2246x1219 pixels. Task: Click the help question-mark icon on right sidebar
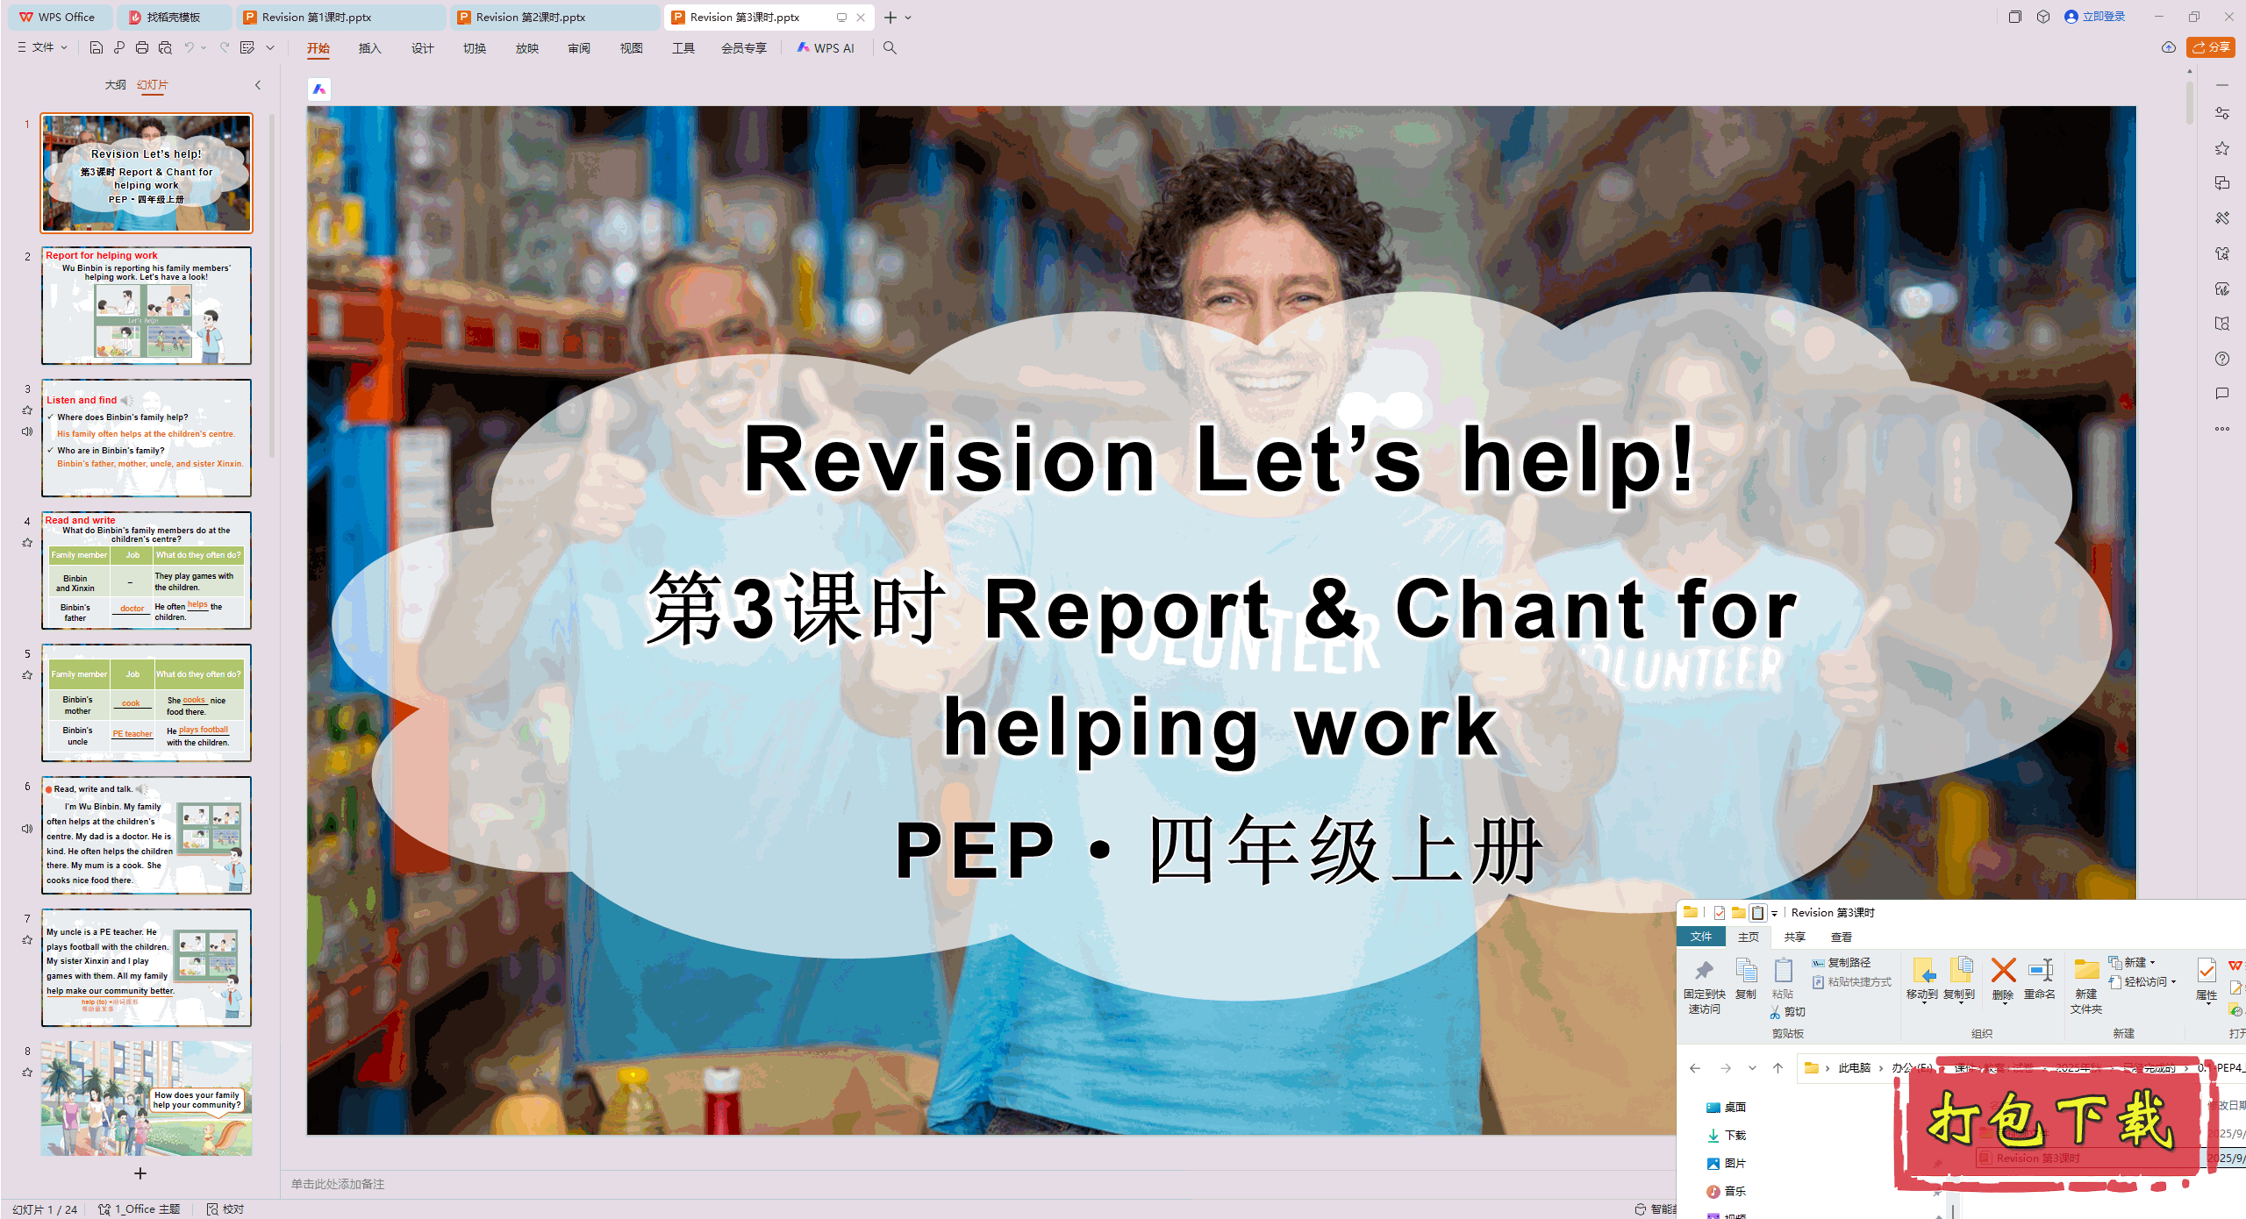pos(2222,358)
